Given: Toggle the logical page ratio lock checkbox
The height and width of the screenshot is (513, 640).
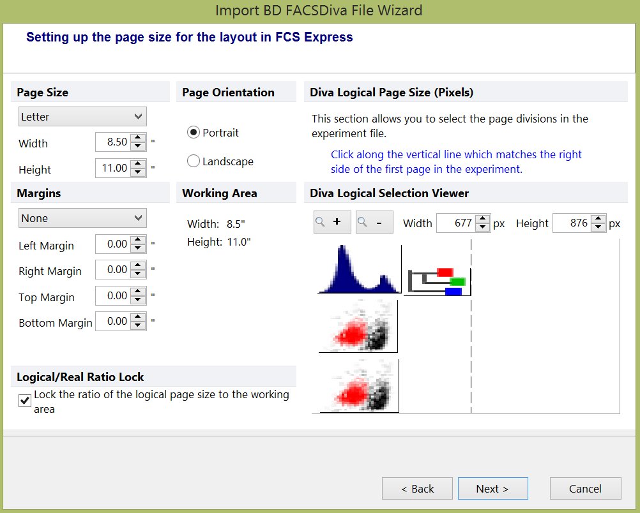Looking at the screenshot, I should 25,401.
